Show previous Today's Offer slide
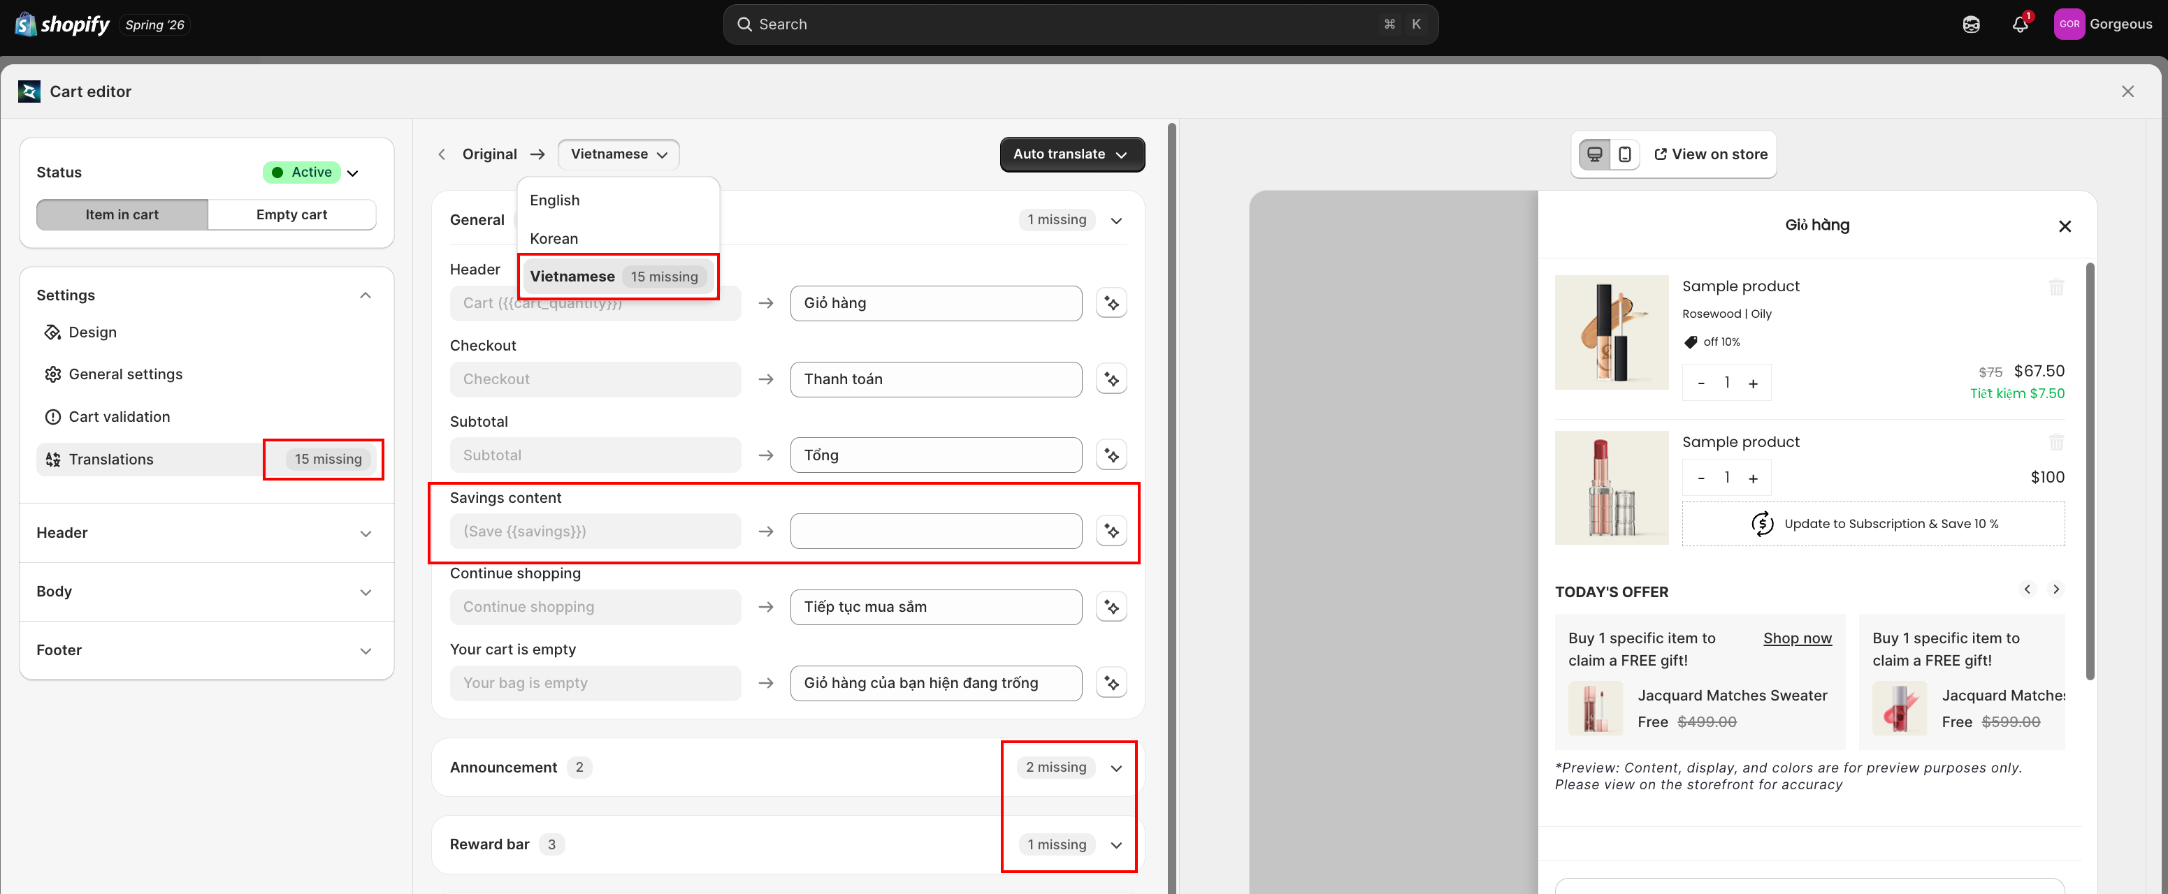This screenshot has height=894, width=2168. (x=2027, y=589)
